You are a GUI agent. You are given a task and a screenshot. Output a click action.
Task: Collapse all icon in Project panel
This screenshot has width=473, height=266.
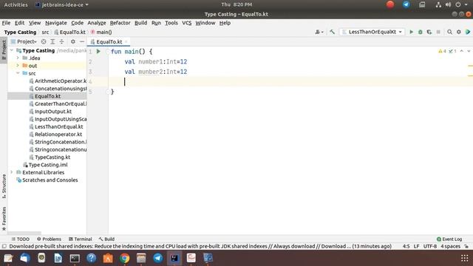61,41
